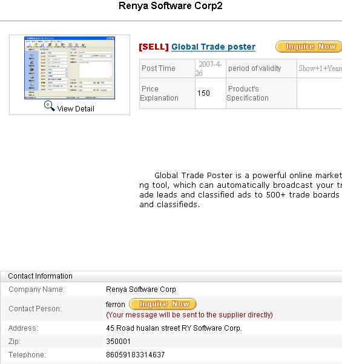
Task: Click the period of validity cell
Action: tap(261, 68)
